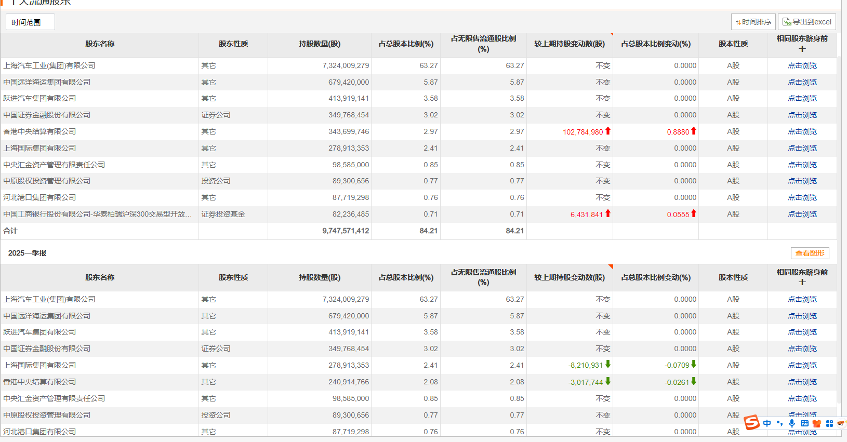Toggle the 中 Chinese/English input mode
The image size is (847, 442).
[767, 423]
